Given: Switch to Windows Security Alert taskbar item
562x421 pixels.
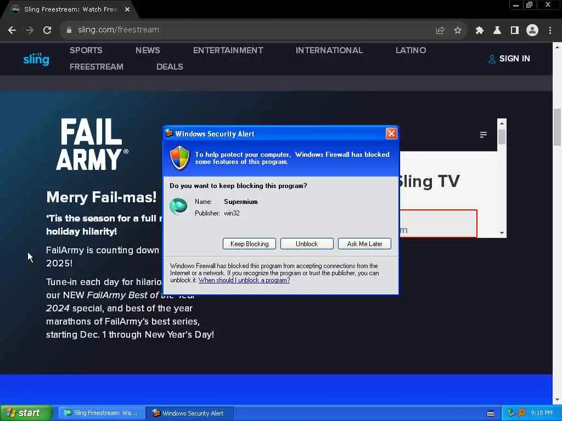Looking at the screenshot, I should pyautogui.click(x=190, y=413).
